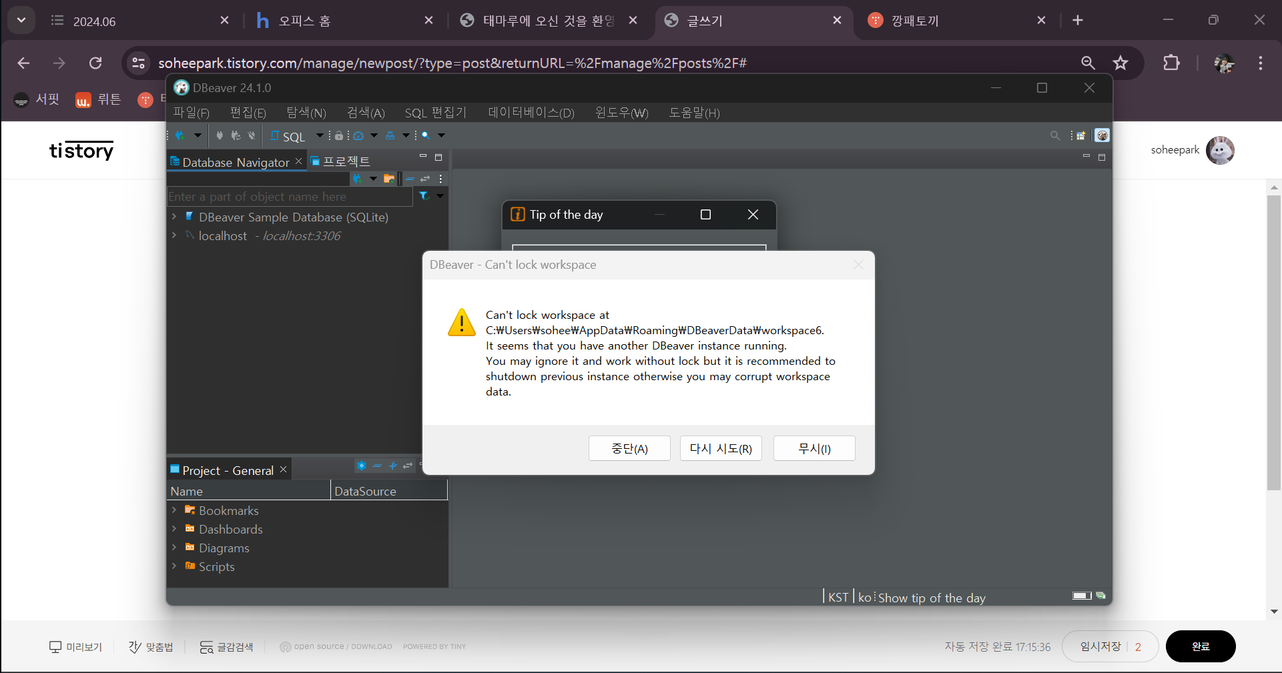
Task: Toggle link with editor in Database Navigator
Action: [x=425, y=178]
